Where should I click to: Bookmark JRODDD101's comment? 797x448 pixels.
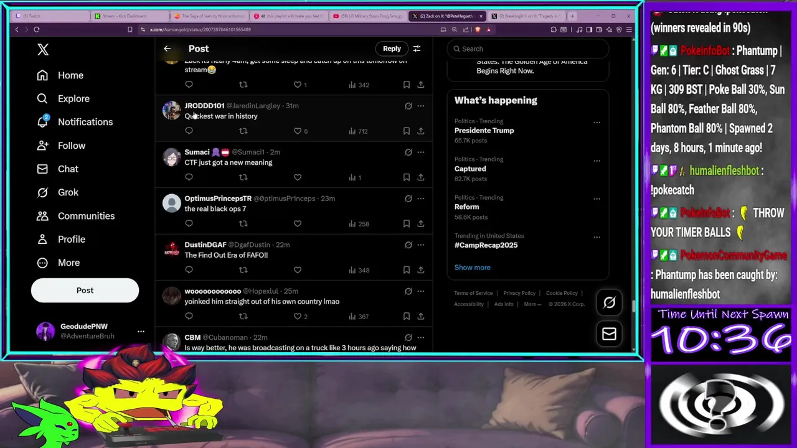click(x=406, y=131)
